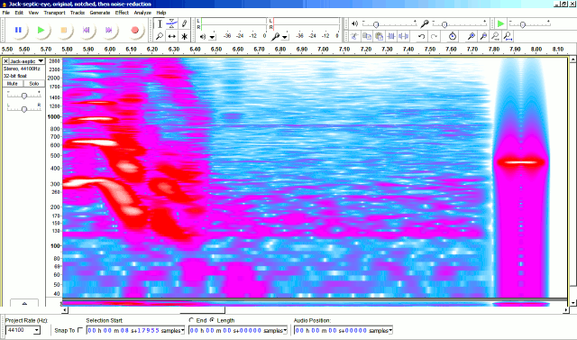Click the vertical scrollbar down arrow
The height and width of the screenshot is (340, 577).
point(572,303)
